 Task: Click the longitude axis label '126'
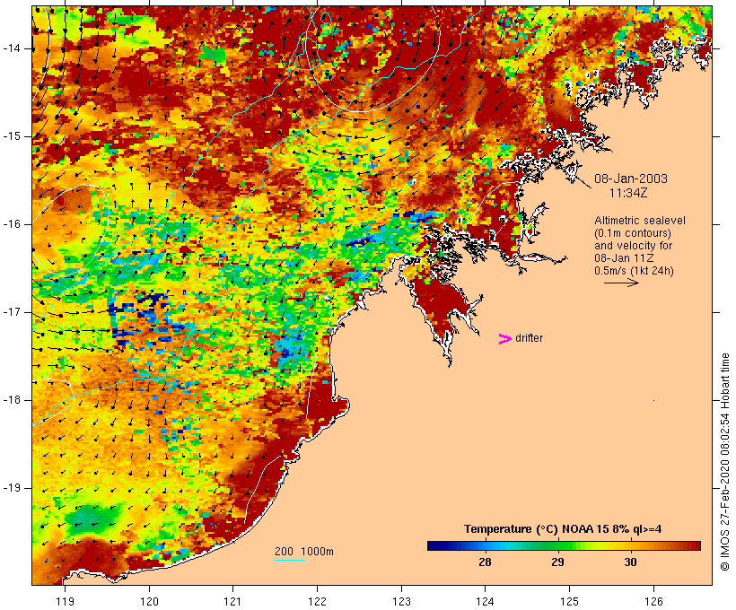pos(653,602)
